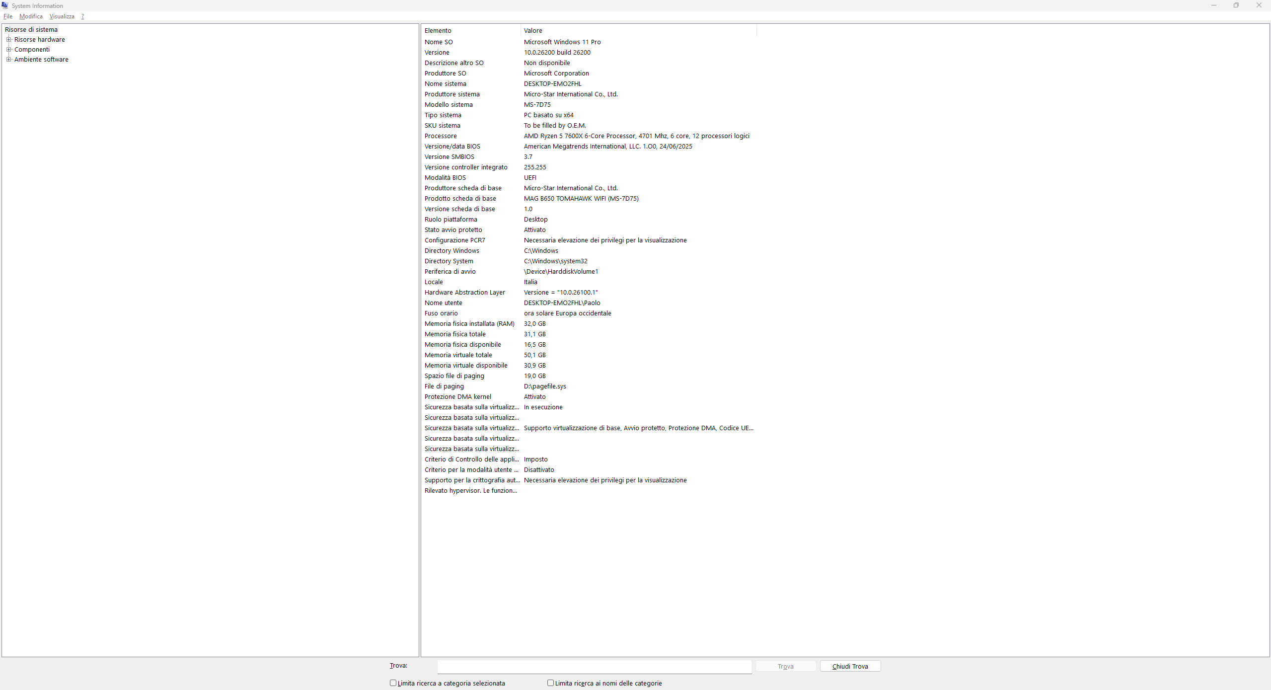The width and height of the screenshot is (1271, 690).
Task: Click the Elemento column header
Action: [471, 30]
